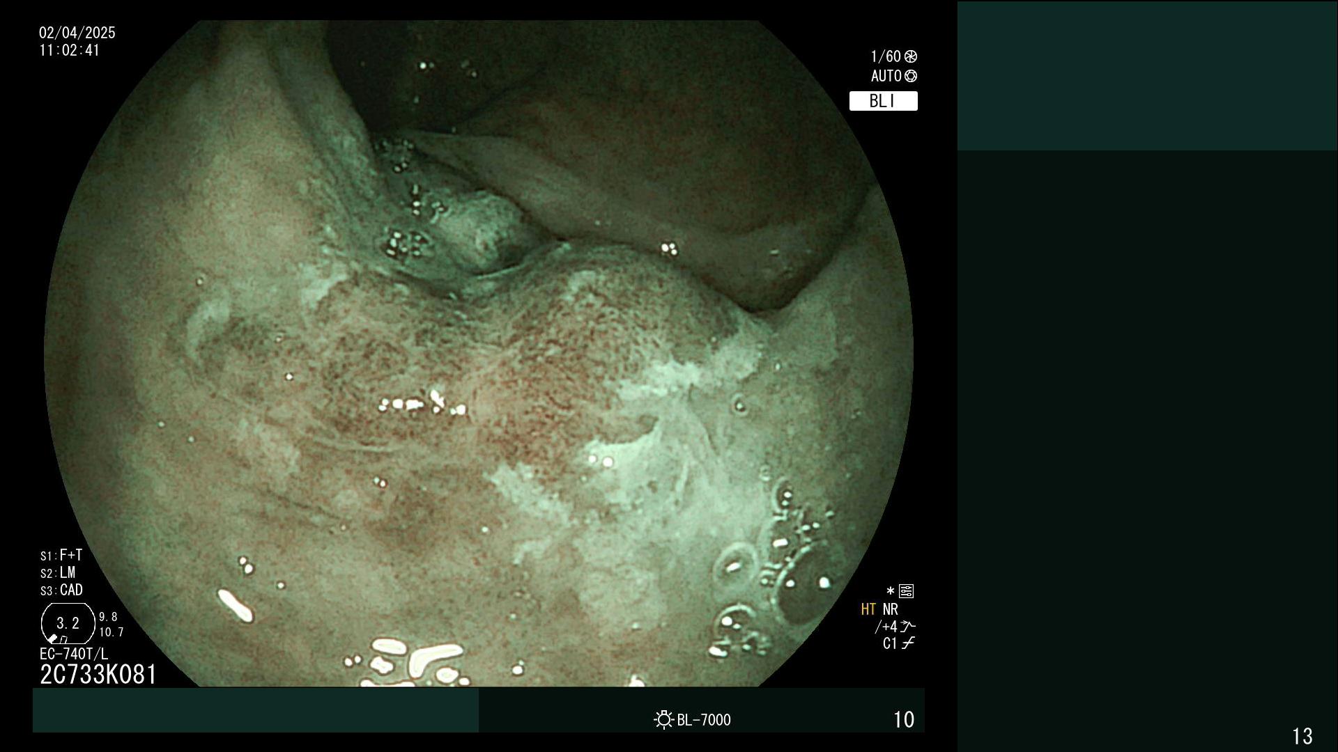Click the BLI mode indicator badge
Image resolution: width=1338 pixels, height=752 pixels.
[883, 101]
